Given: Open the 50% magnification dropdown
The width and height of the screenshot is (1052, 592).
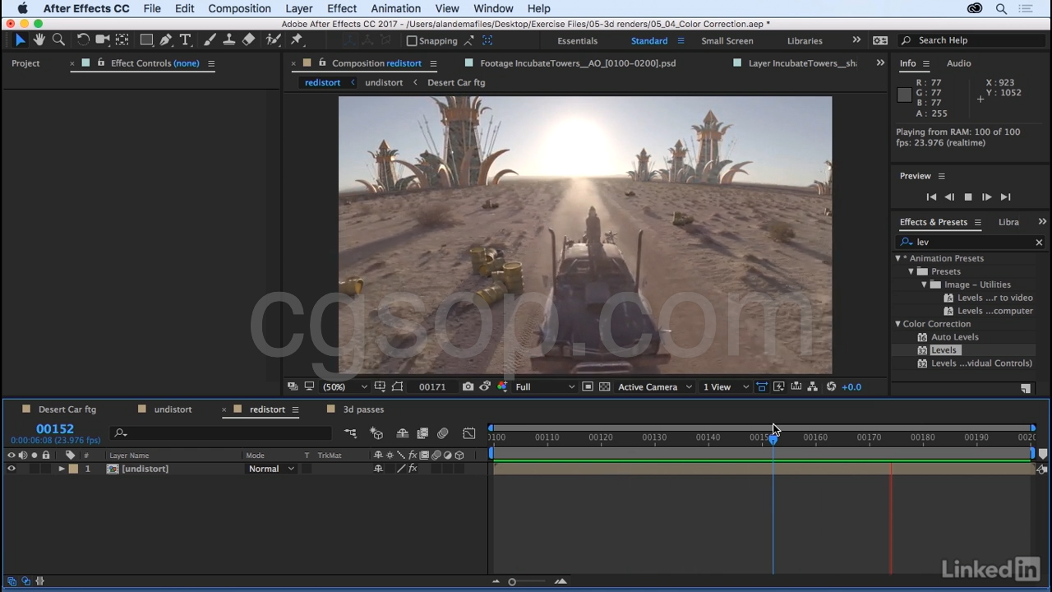Looking at the screenshot, I should point(344,386).
